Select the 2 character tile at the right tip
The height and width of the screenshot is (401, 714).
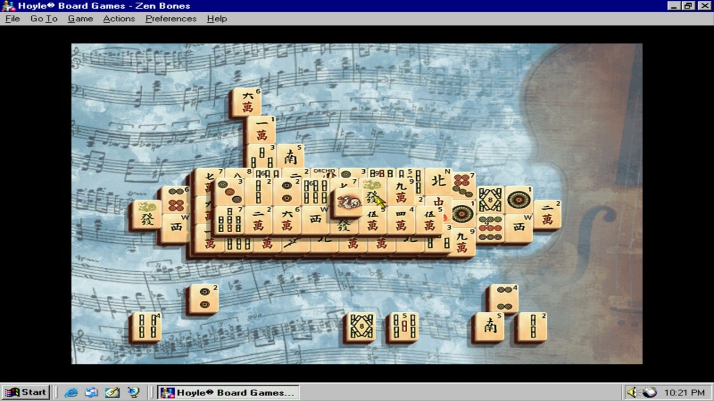tap(547, 214)
